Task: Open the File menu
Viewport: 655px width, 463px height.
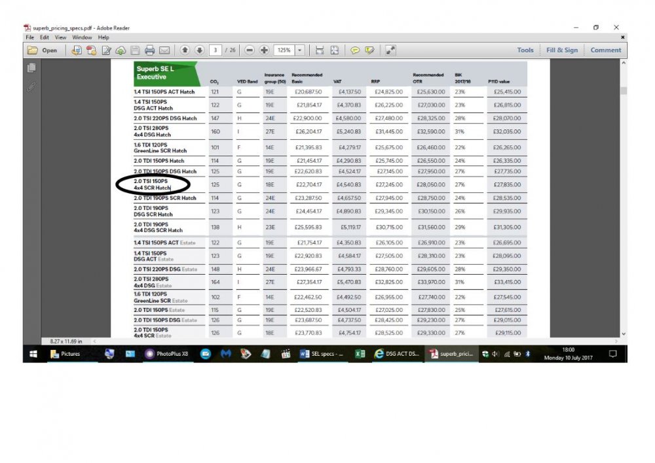Action: (x=29, y=37)
